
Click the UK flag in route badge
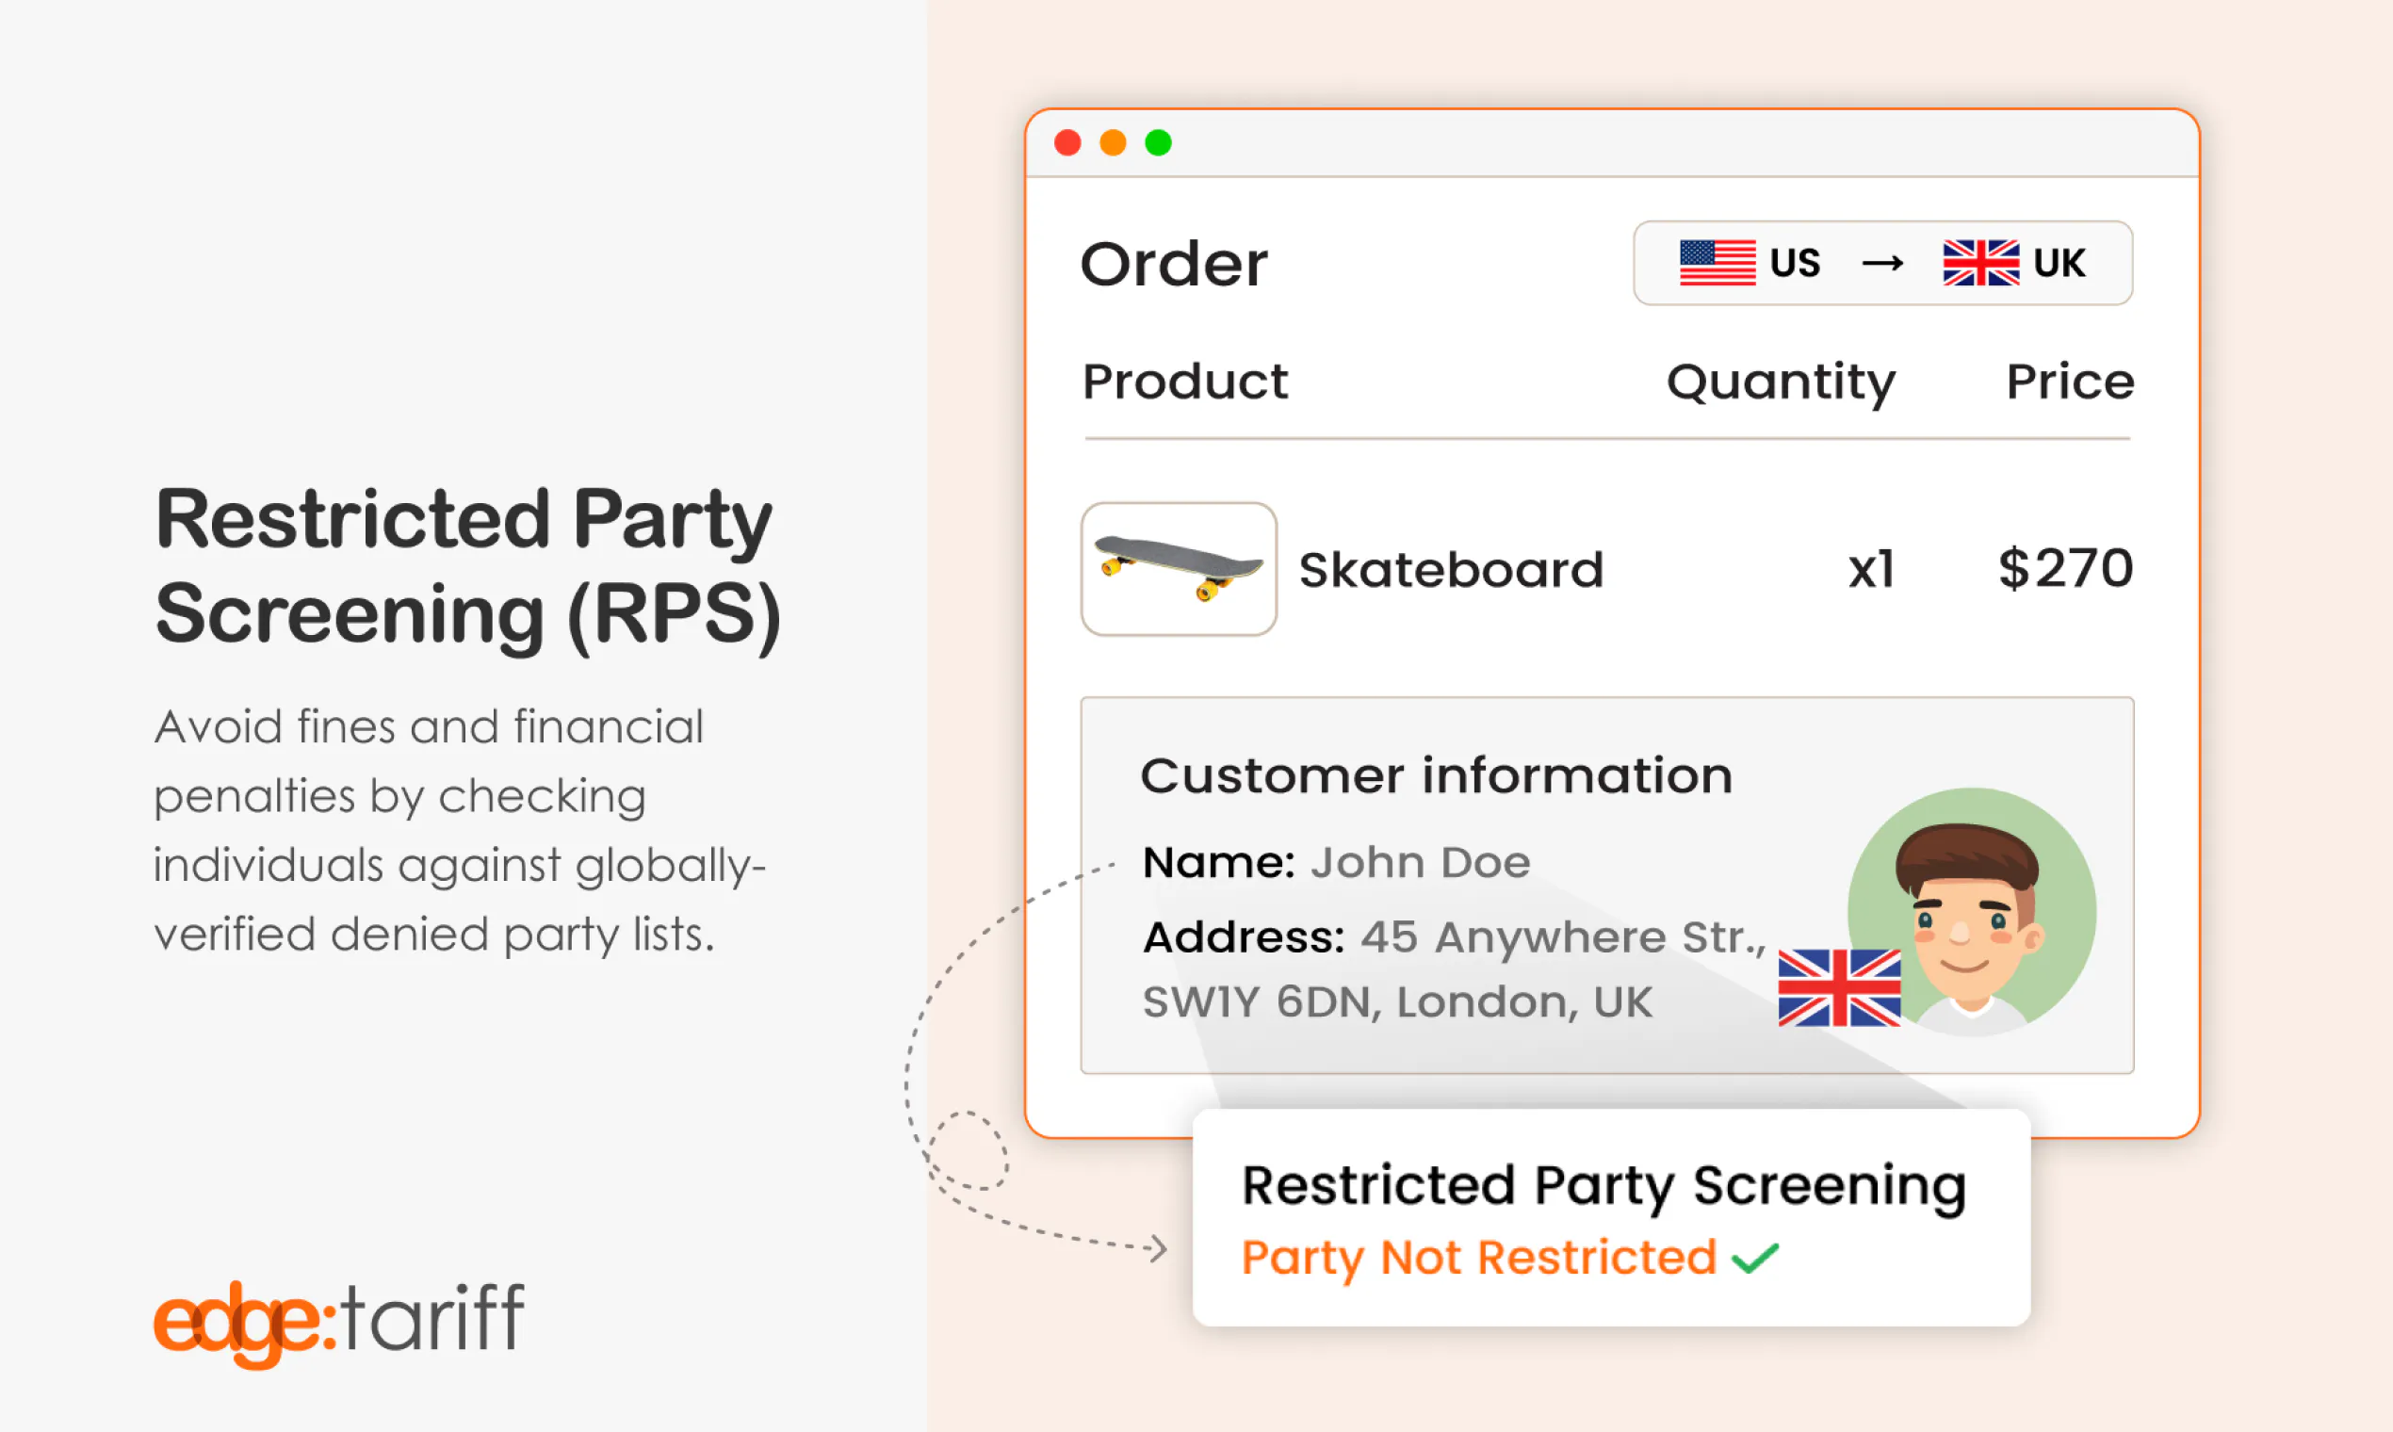pos(1980,263)
